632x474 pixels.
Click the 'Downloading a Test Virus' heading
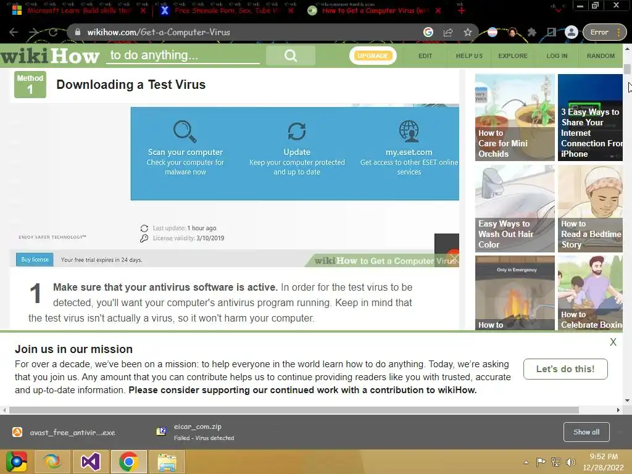coord(131,85)
